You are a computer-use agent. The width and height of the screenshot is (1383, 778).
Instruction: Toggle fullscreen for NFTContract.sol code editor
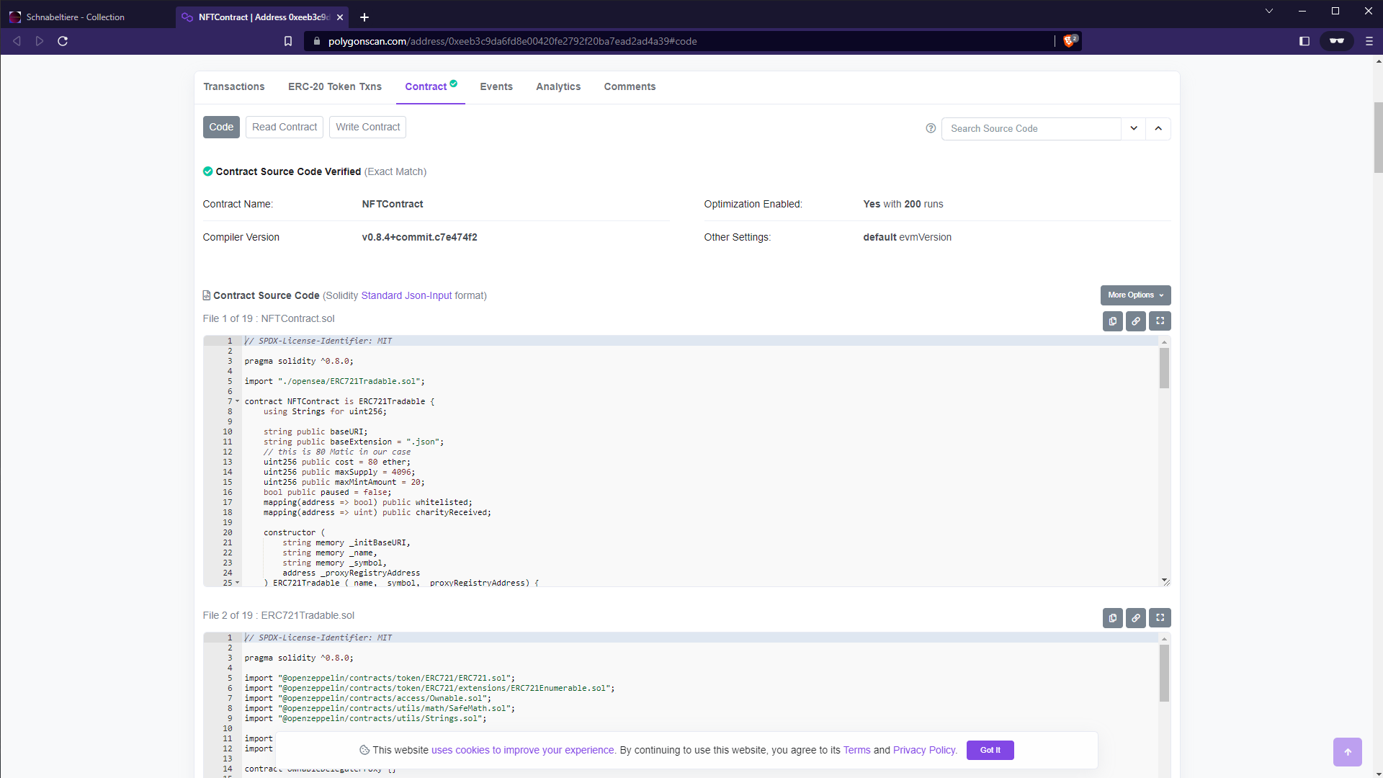point(1160,321)
